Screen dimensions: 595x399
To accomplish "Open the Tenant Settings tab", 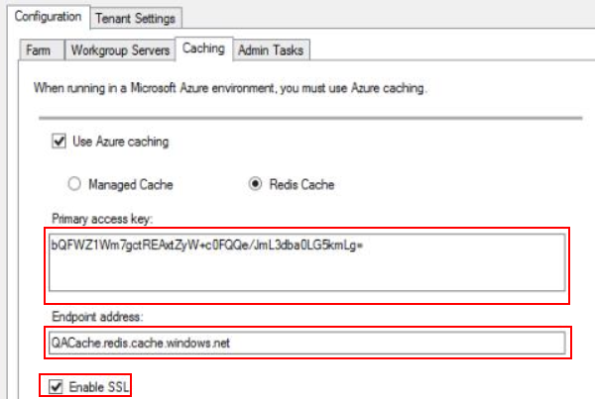I will pyautogui.click(x=138, y=18).
